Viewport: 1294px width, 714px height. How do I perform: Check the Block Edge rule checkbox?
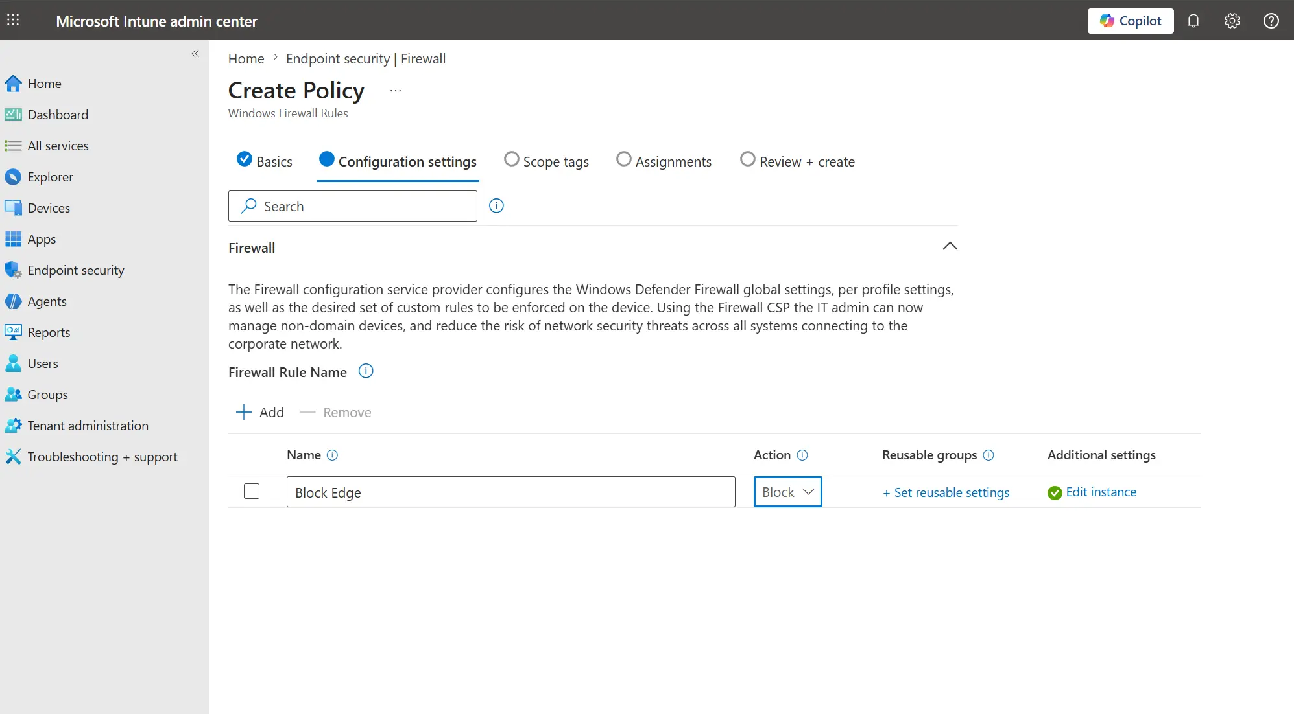(251, 491)
